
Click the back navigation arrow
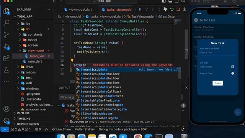pyautogui.click(x=54, y=1)
